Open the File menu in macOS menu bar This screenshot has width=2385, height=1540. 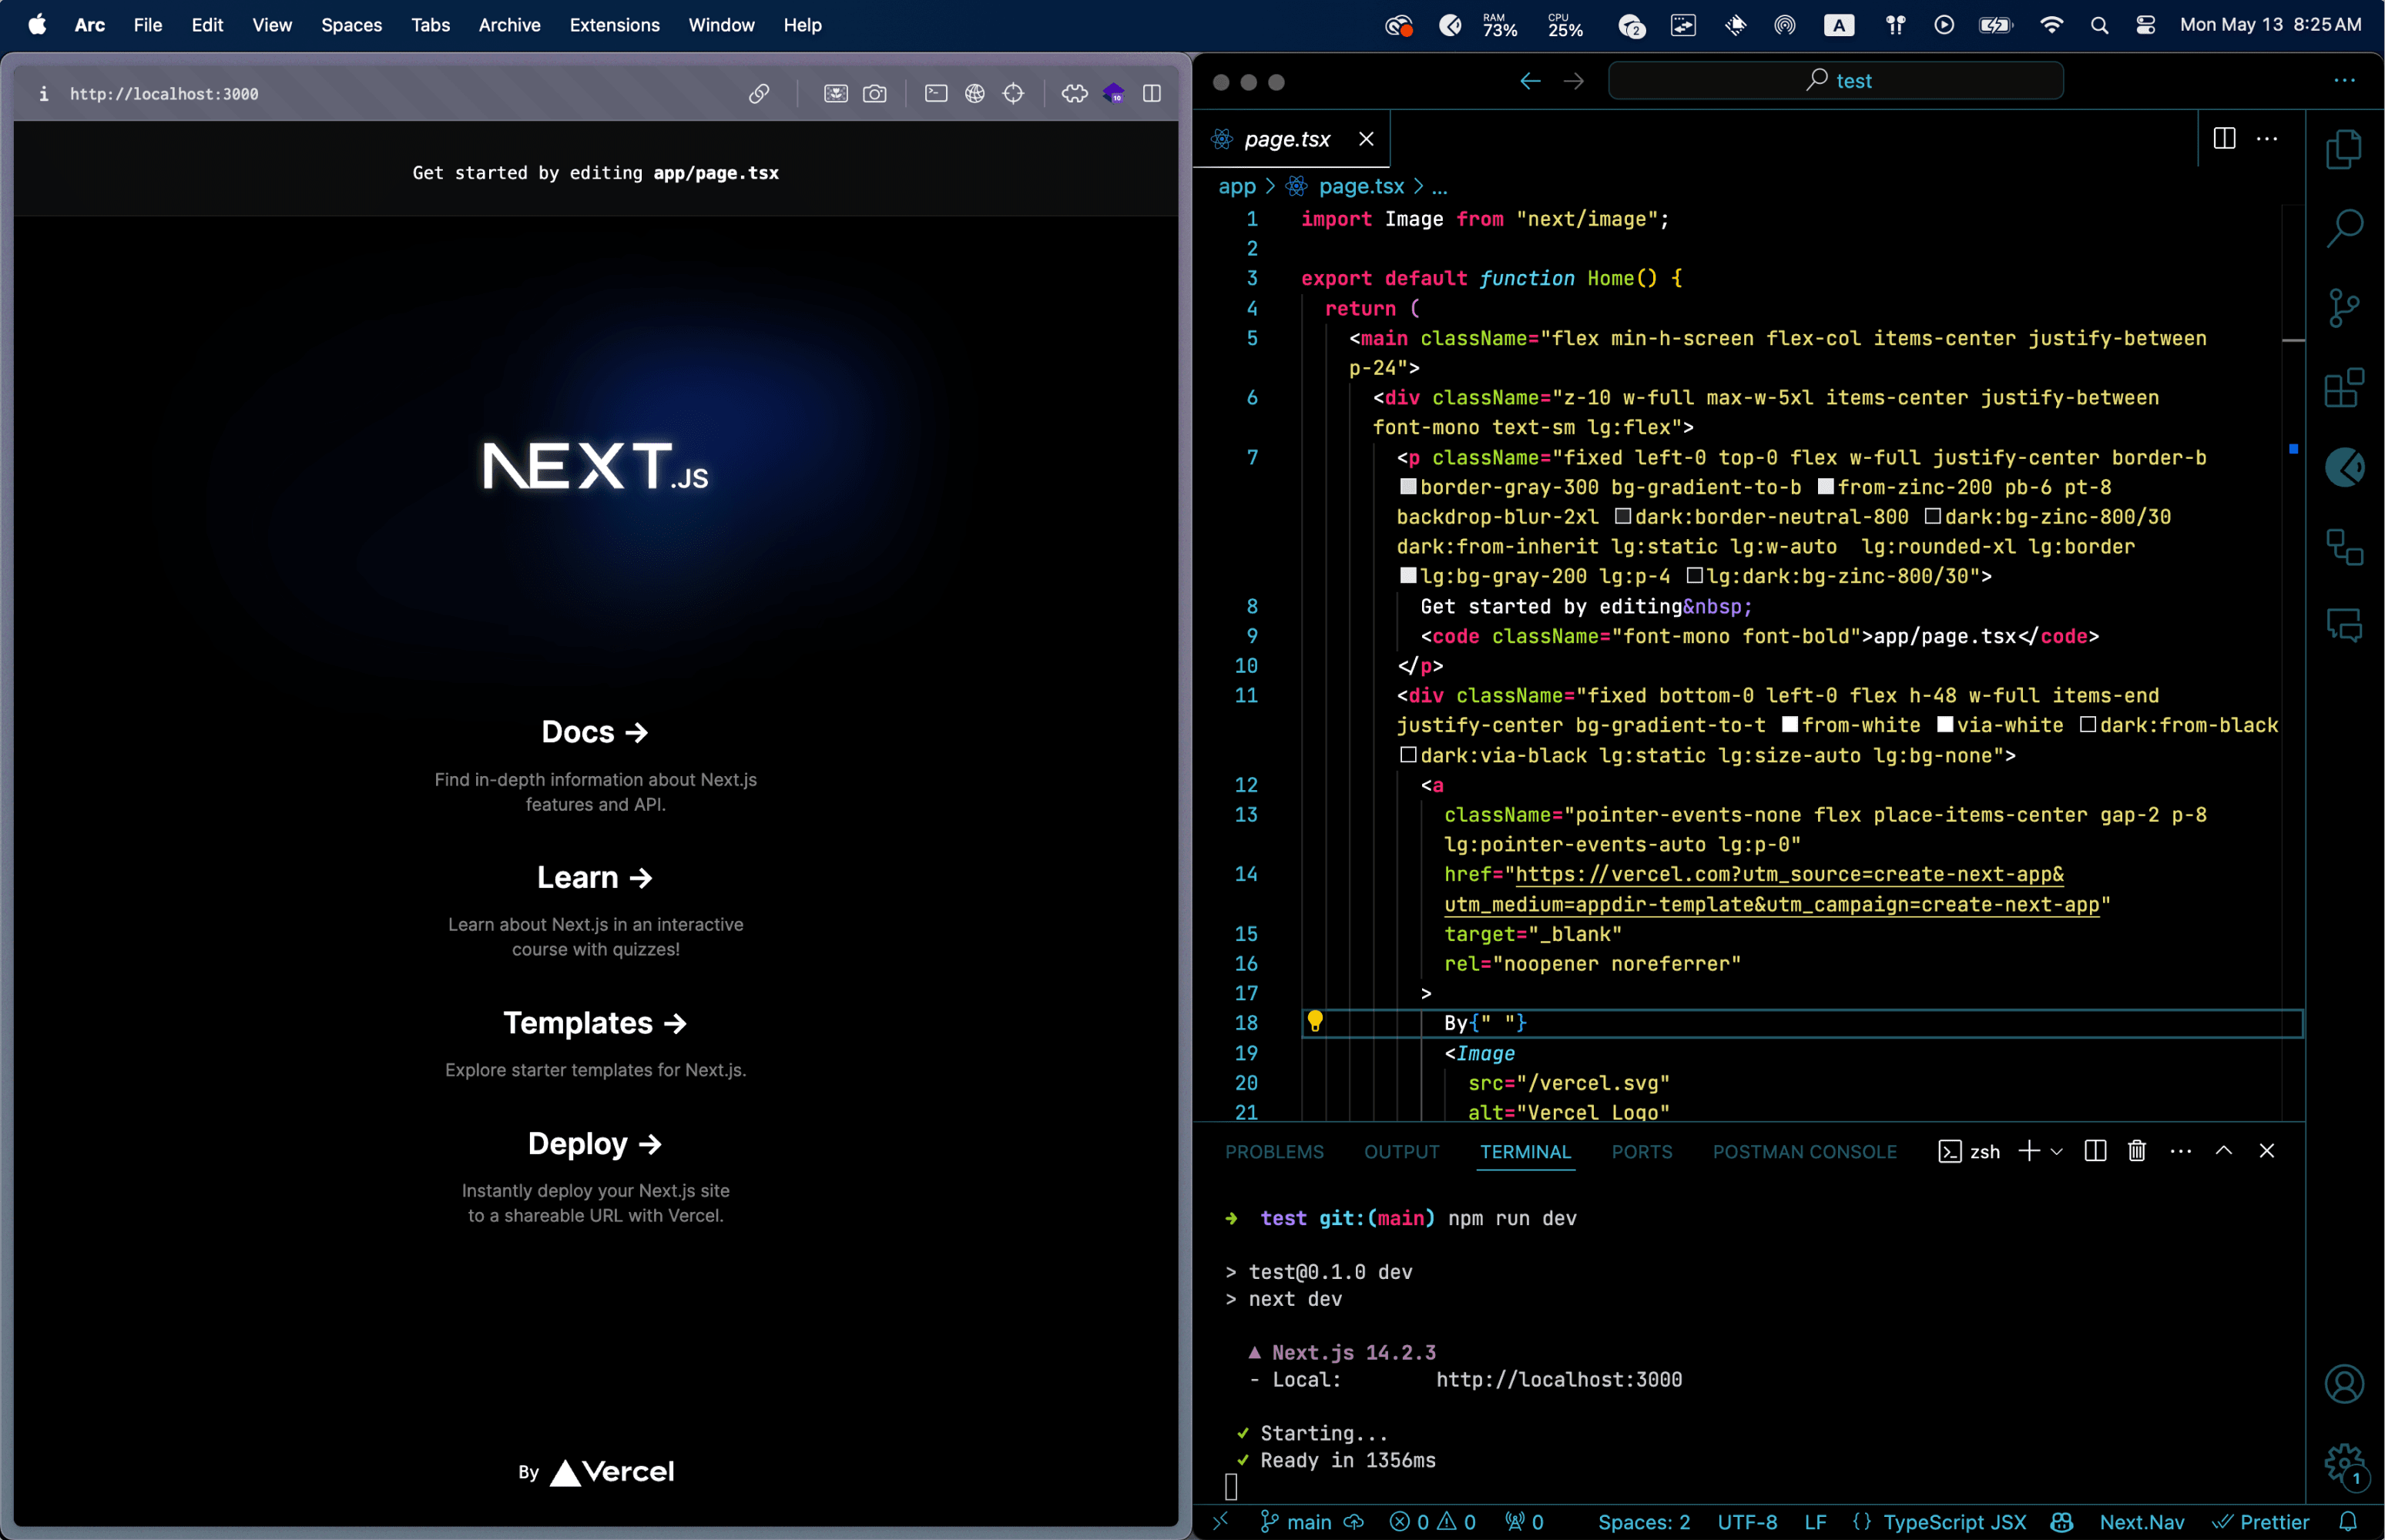tap(148, 25)
